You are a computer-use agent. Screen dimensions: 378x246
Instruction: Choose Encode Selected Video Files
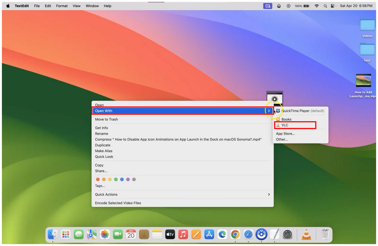[x=182, y=203]
